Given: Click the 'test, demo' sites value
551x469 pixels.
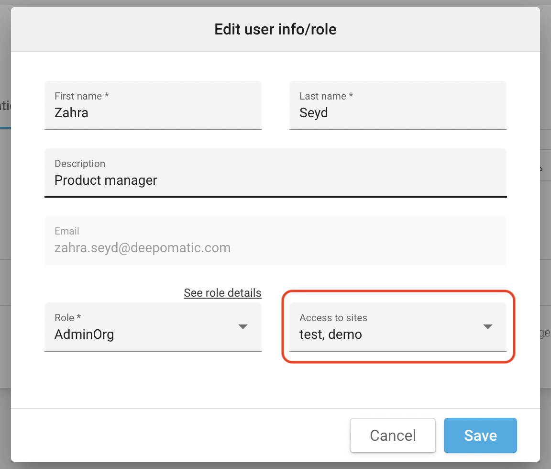Looking at the screenshot, I should coord(331,334).
